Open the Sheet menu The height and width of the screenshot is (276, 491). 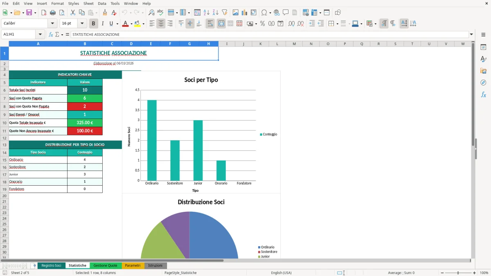(88, 3)
